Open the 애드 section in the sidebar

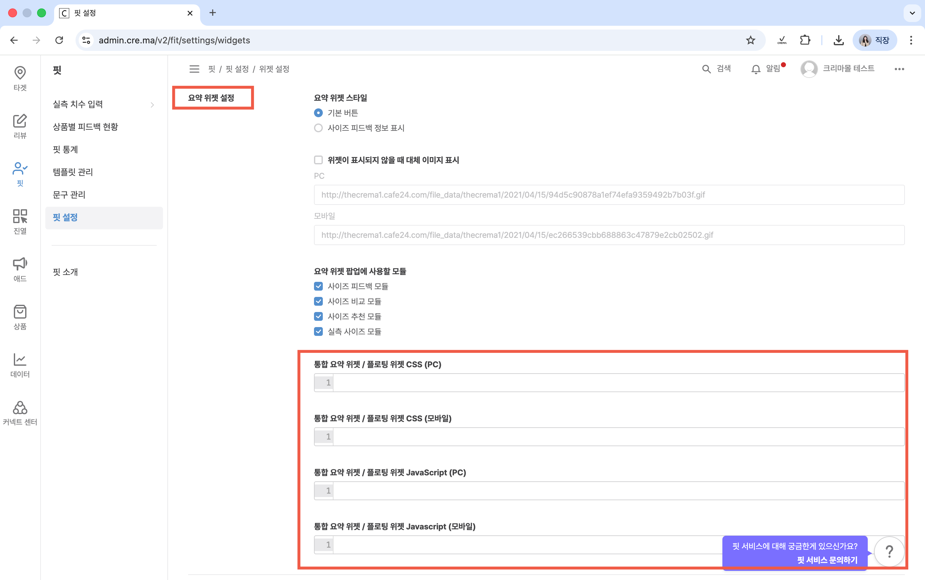(x=20, y=269)
